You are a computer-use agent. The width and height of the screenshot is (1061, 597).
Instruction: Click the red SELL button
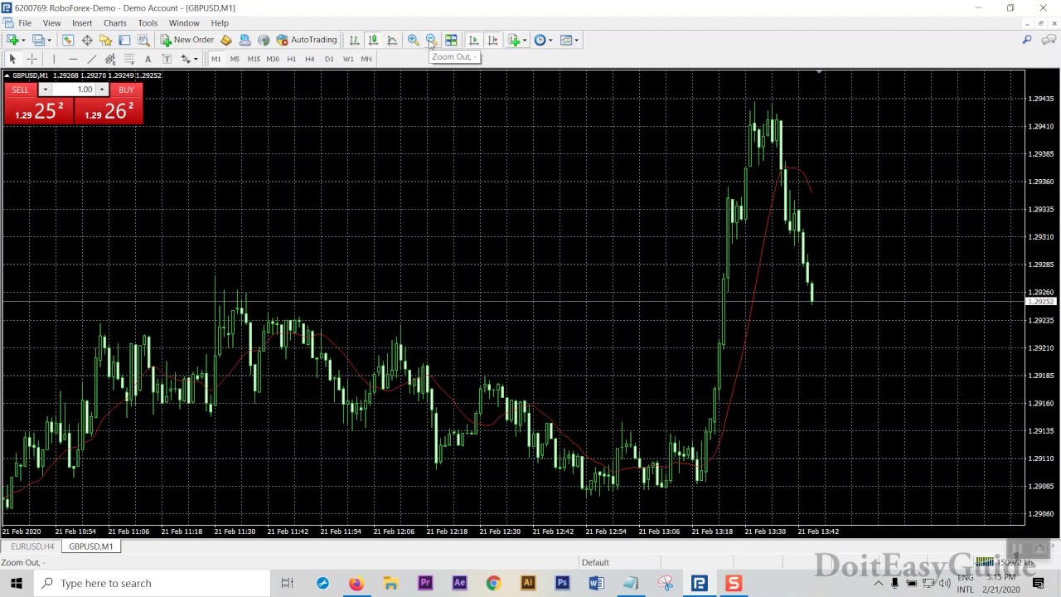[20, 90]
